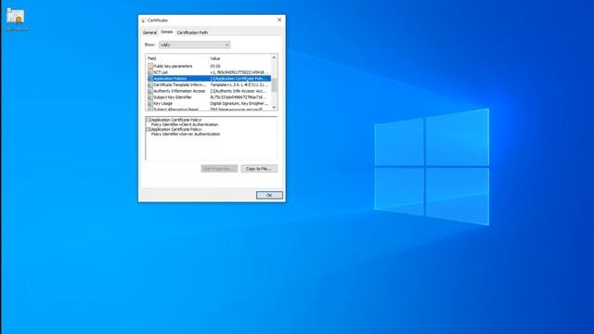
Task: Click the icon beside Authority Information Access
Action: click(150, 91)
